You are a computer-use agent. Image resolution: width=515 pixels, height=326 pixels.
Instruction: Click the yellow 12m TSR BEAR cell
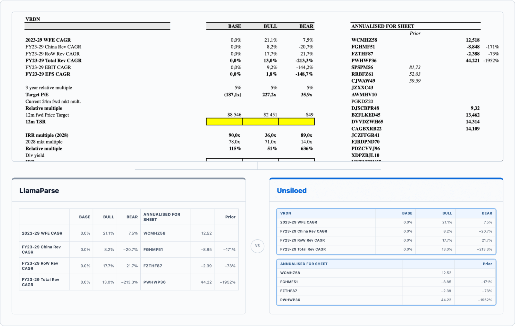296,122
